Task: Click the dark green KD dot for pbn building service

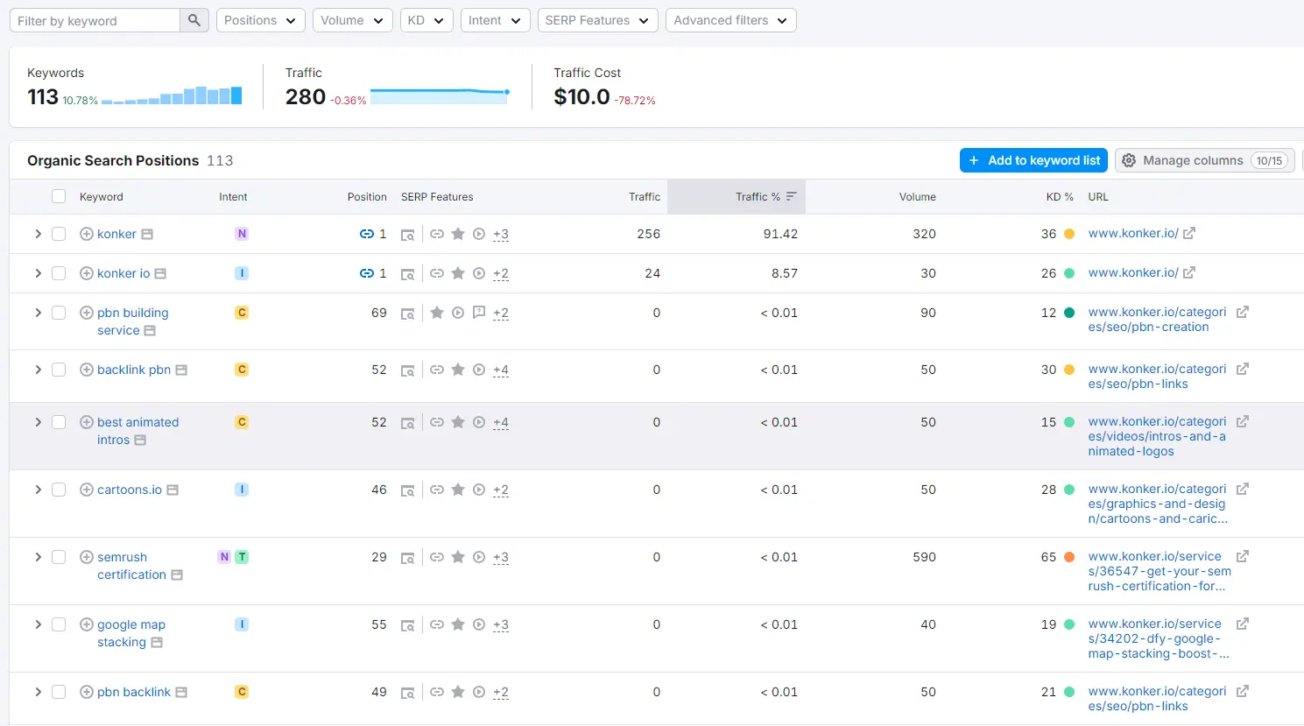Action: pos(1069,313)
